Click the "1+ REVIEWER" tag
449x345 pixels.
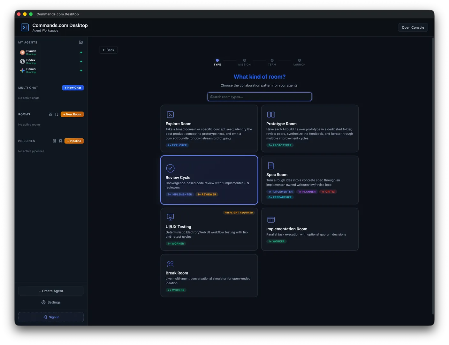pyautogui.click(x=207, y=195)
